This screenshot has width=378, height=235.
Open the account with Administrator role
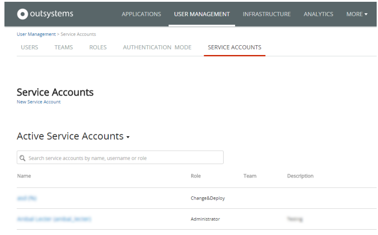[54, 219]
